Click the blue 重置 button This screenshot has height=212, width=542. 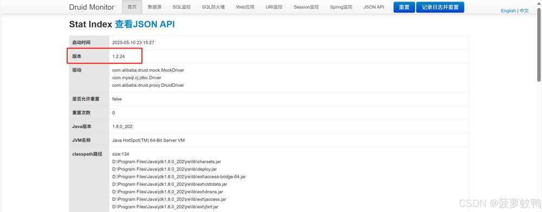(404, 7)
